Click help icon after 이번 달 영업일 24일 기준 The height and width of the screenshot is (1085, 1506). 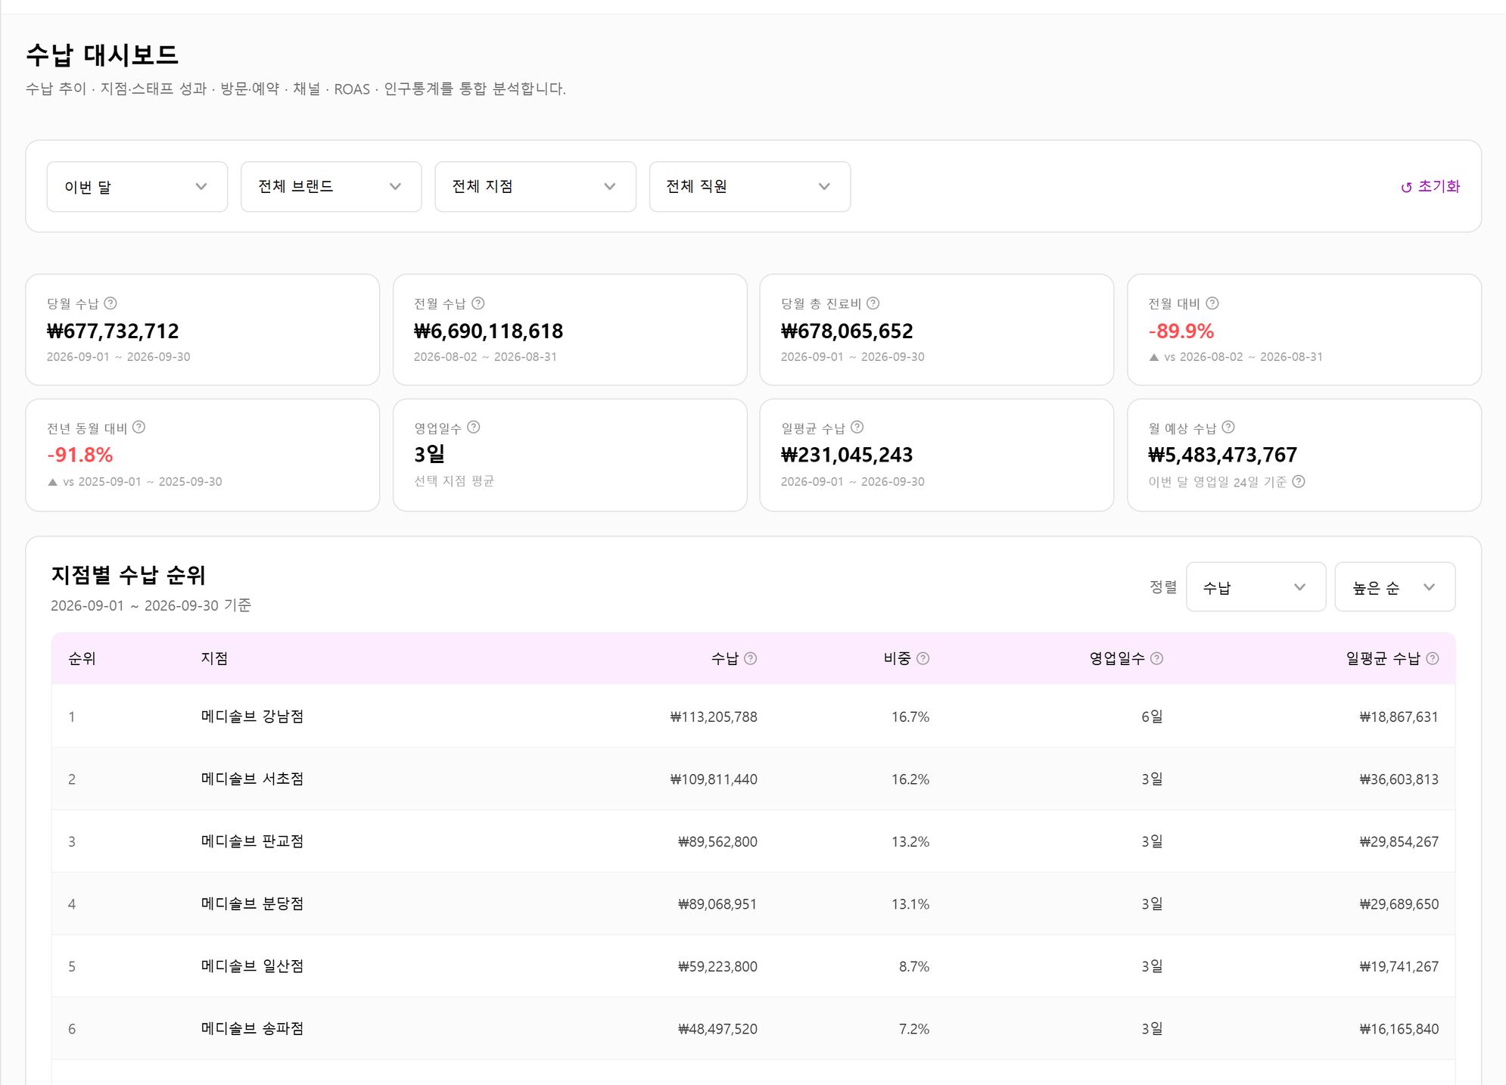pyautogui.click(x=1299, y=482)
